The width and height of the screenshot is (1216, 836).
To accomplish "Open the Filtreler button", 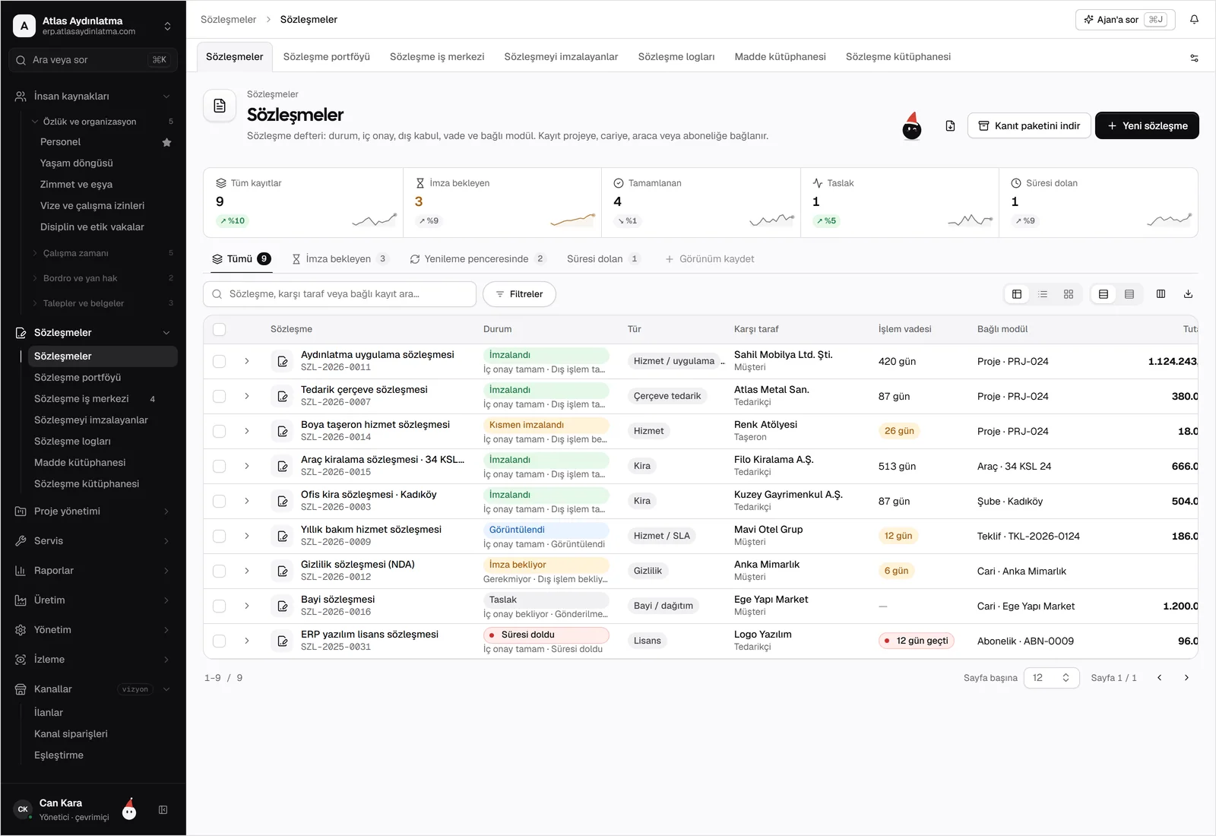I will [519, 294].
